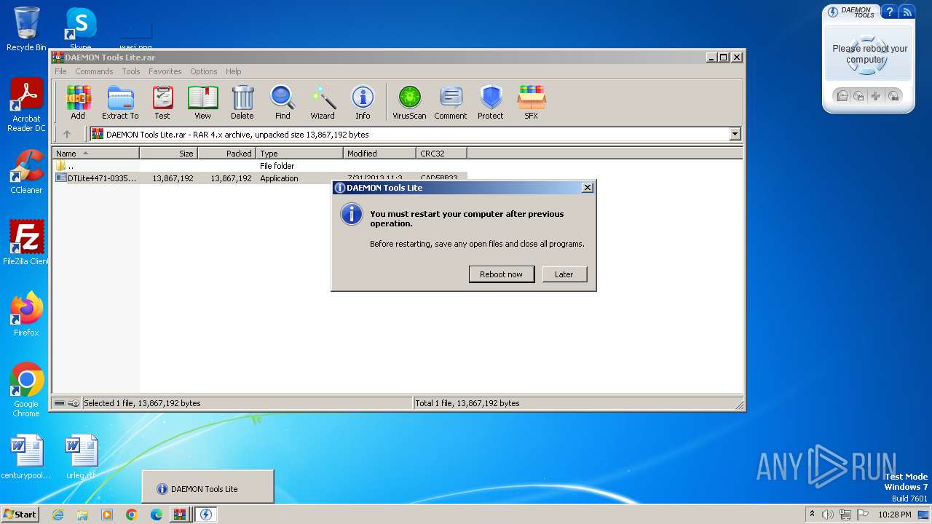Click the Add toolbar icon in WinRAR
932x524 pixels.
pos(78,103)
